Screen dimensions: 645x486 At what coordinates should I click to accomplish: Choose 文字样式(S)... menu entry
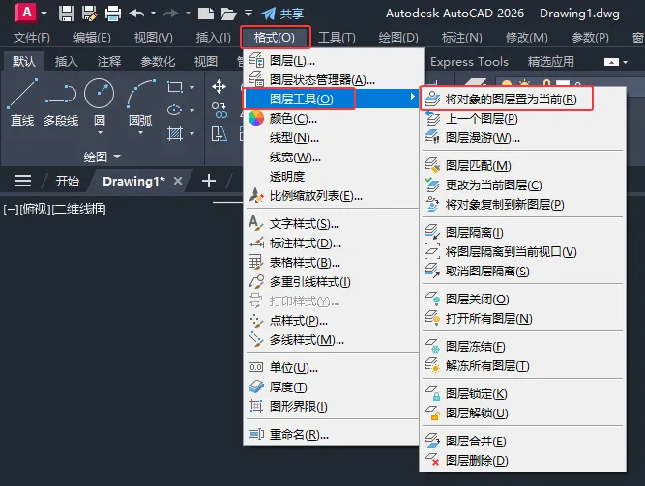(x=332, y=223)
